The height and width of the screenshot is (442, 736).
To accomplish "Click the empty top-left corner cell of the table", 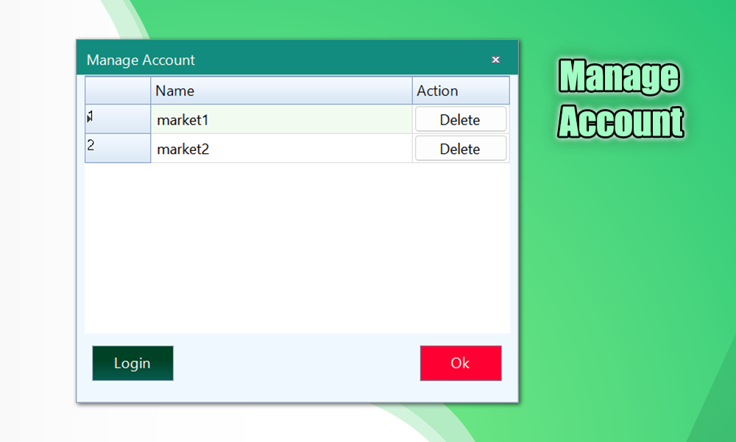I will pos(118,91).
